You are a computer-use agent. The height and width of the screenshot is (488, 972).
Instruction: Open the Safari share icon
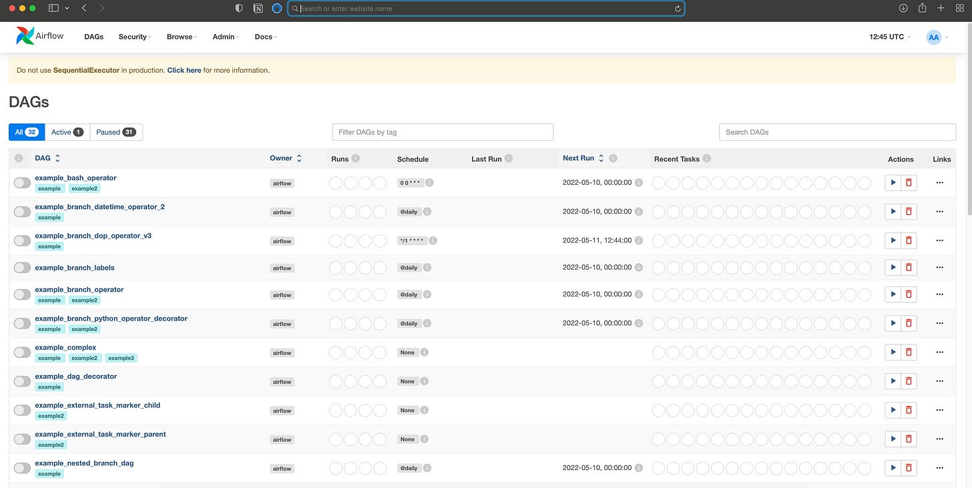coord(922,8)
